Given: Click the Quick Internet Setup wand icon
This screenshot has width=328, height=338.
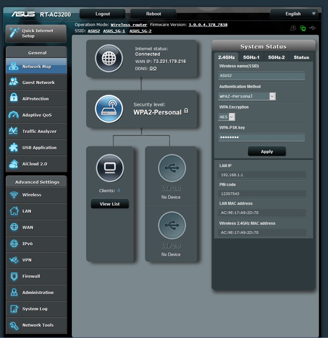Looking at the screenshot, I should pyautogui.click(x=14, y=33).
